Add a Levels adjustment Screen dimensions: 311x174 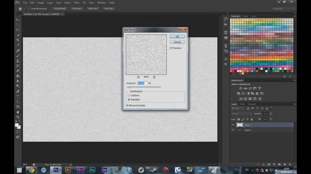(245, 88)
